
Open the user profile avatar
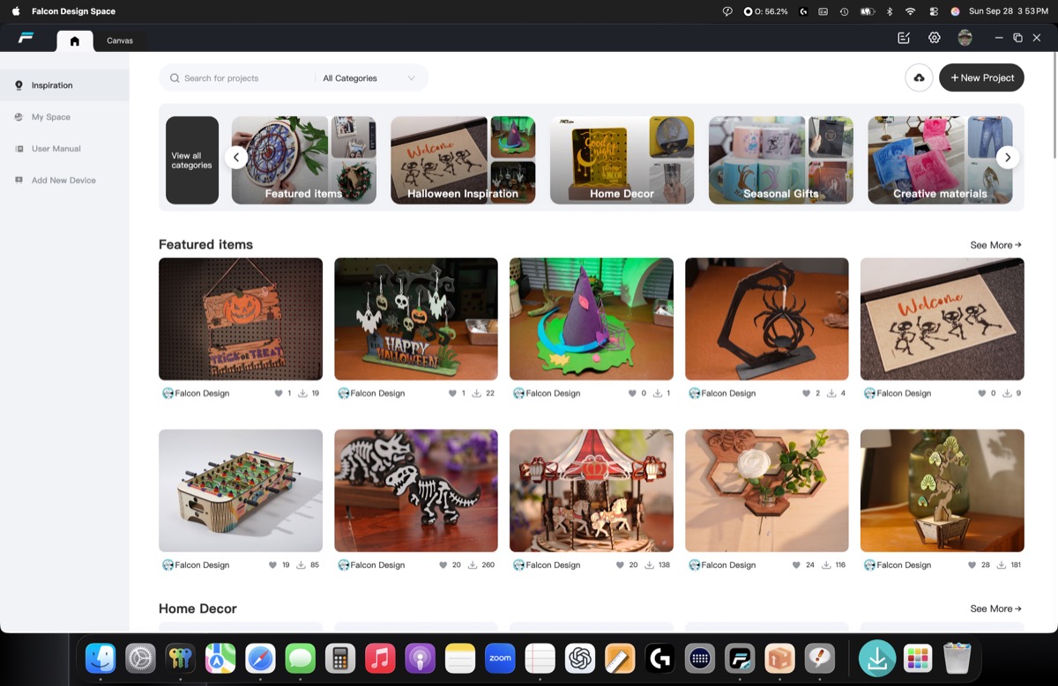point(965,38)
